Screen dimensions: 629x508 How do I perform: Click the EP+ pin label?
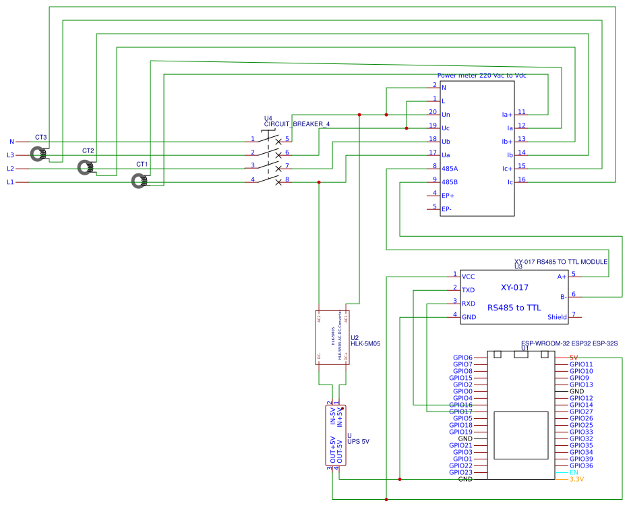tap(448, 196)
